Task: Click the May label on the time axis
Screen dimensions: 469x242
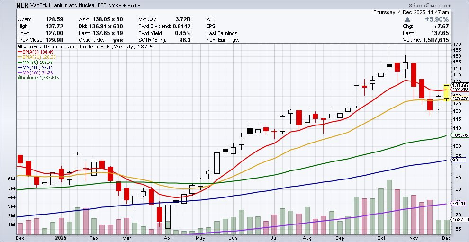Action: pyautogui.click(x=200, y=238)
